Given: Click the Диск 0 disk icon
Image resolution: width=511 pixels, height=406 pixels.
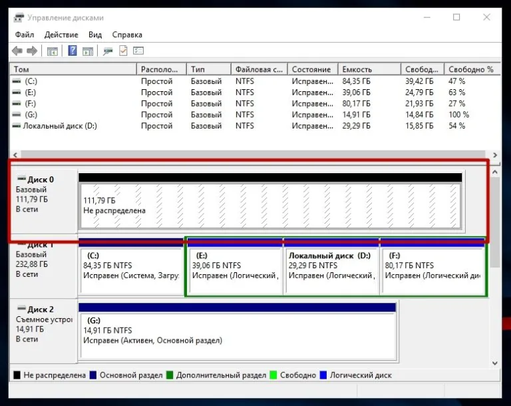Looking at the screenshot, I should point(21,178).
